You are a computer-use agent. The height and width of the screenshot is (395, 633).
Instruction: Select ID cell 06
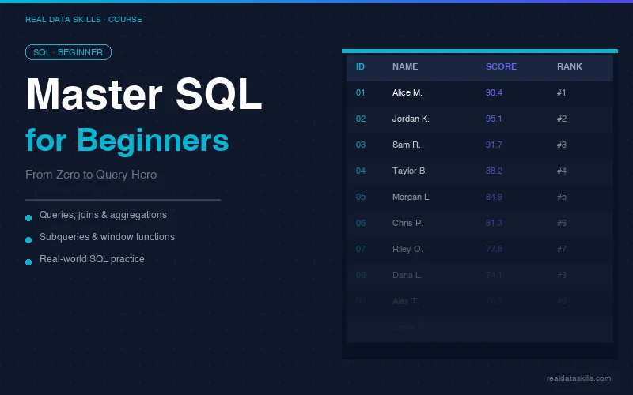tap(361, 224)
